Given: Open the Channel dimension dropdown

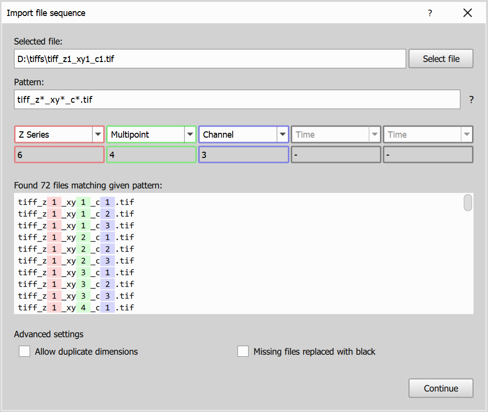Looking at the screenshot, I should pyautogui.click(x=283, y=134).
